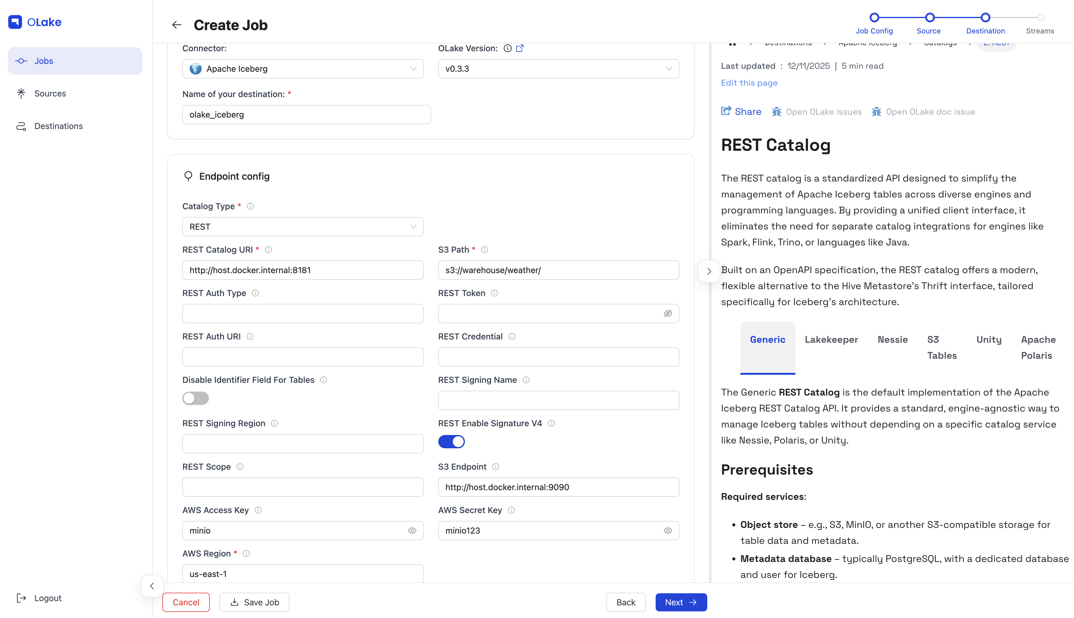Click the info icon beside AWS Region
1074x618 pixels.
[x=246, y=553]
